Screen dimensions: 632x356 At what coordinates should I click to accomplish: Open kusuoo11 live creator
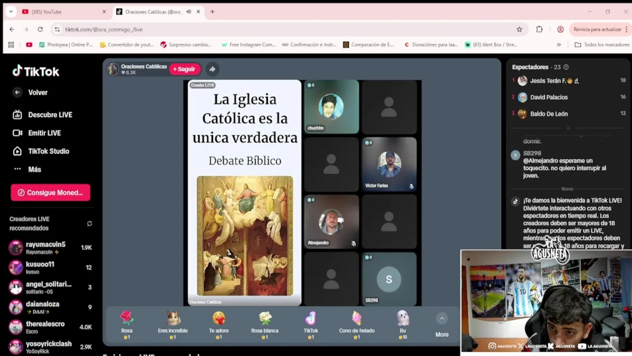coord(50,267)
